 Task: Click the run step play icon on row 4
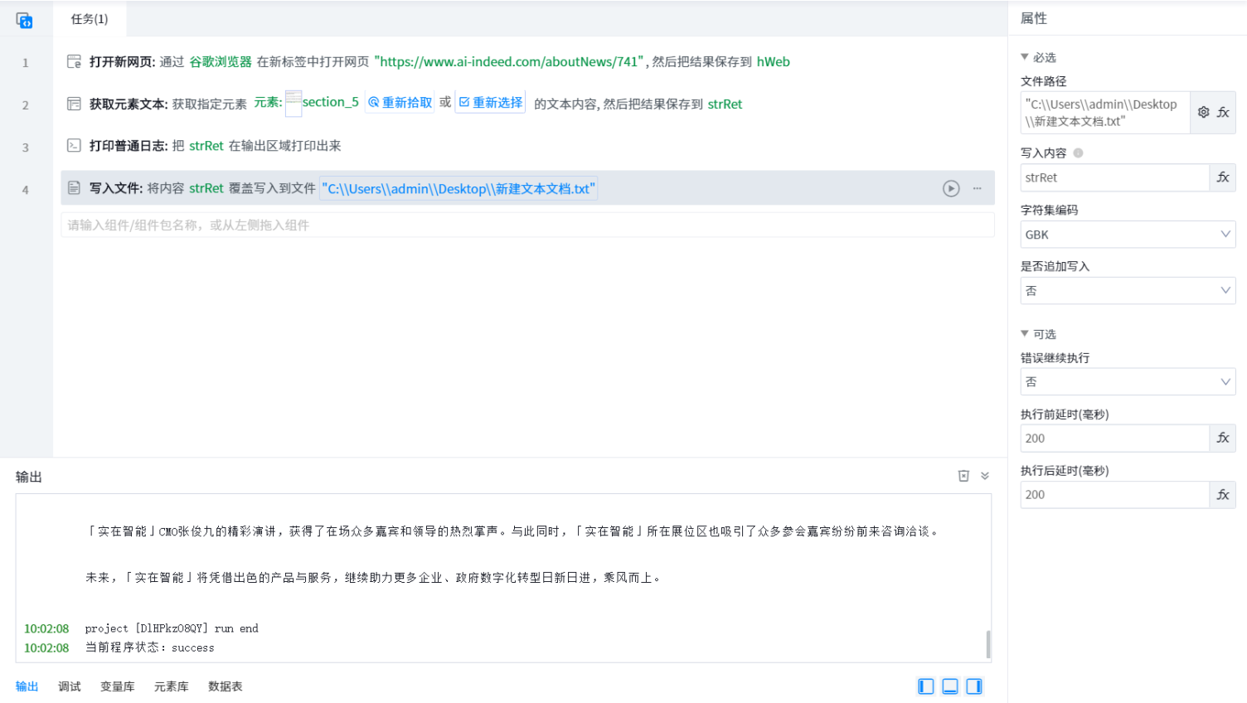pos(951,189)
